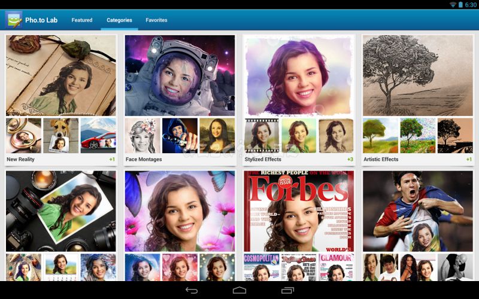This screenshot has height=299, width=479.
Task: Select the gold locket photo effect
Action: (x=23, y=136)
